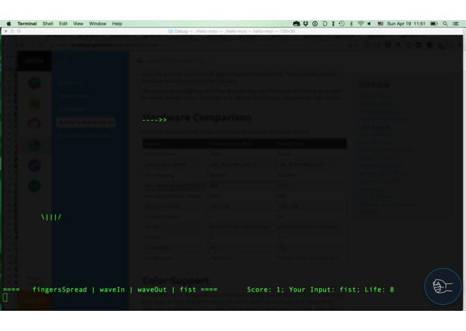The image size is (466, 331).
Task: Open the Apple menu
Action: coord(9,23)
